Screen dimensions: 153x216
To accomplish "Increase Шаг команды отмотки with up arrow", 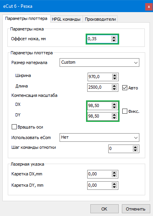I will coord(135,147).
